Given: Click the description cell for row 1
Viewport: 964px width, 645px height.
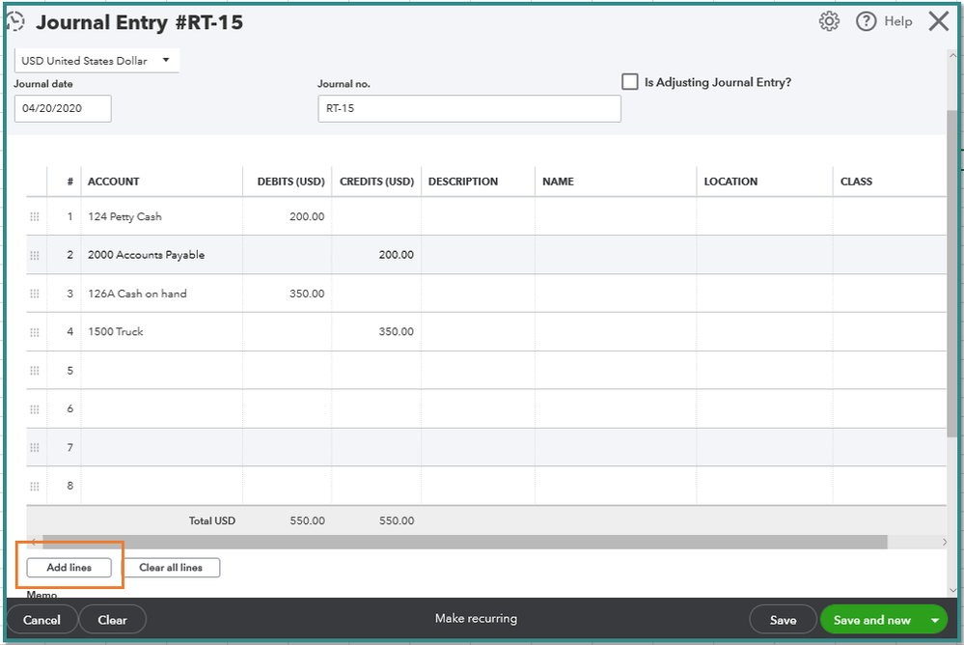Looking at the screenshot, I should tap(478, 216).
